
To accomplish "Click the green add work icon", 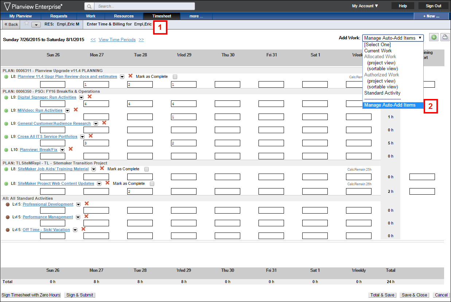I will pos(433,37).
